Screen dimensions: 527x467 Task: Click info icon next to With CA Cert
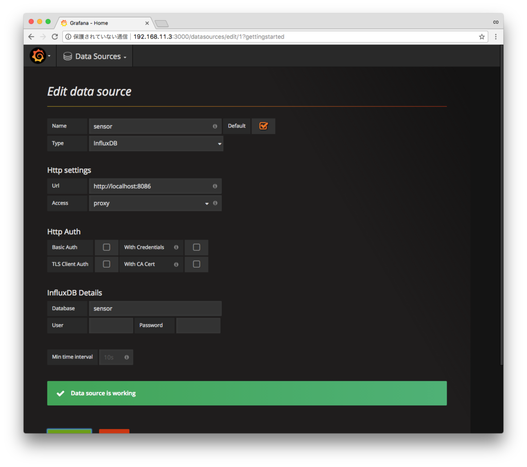click(x=176, y=264)
